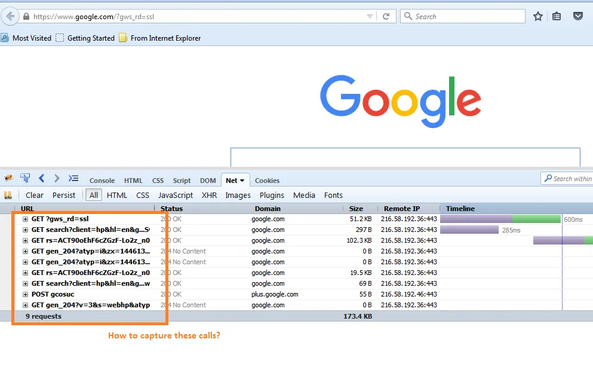The image size is (593, 388).
Task: Filter requests by JavaScript
Action: click(x=176, y=195)
